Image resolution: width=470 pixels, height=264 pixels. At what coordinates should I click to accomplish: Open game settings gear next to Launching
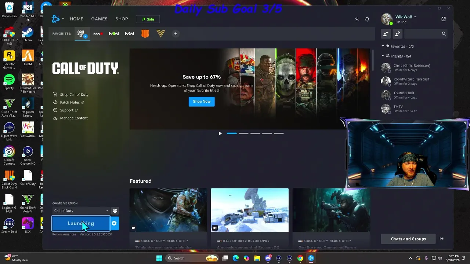tap(114, 223)
